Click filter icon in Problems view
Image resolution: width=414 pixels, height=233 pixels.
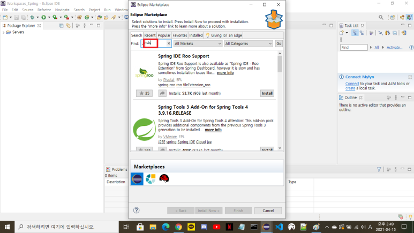point(379,169)
